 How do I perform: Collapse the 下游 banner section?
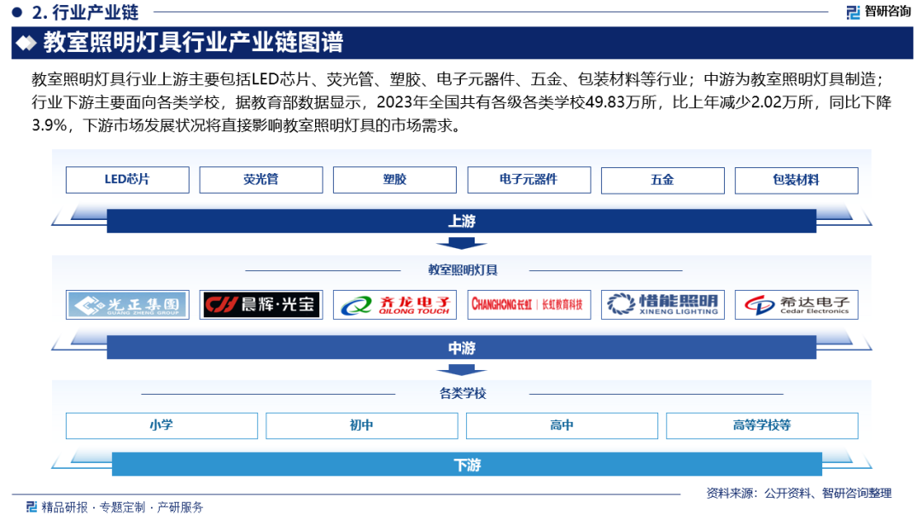[x=461, y=465]
